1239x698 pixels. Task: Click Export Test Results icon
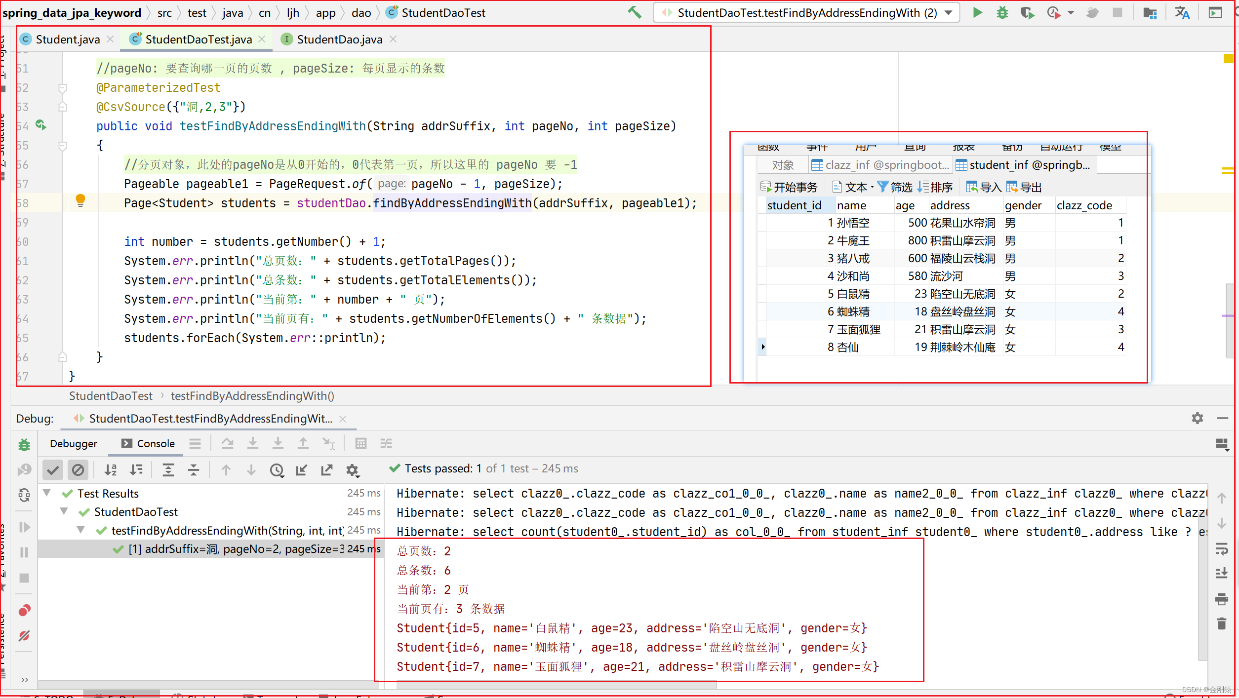pos(327,470)
